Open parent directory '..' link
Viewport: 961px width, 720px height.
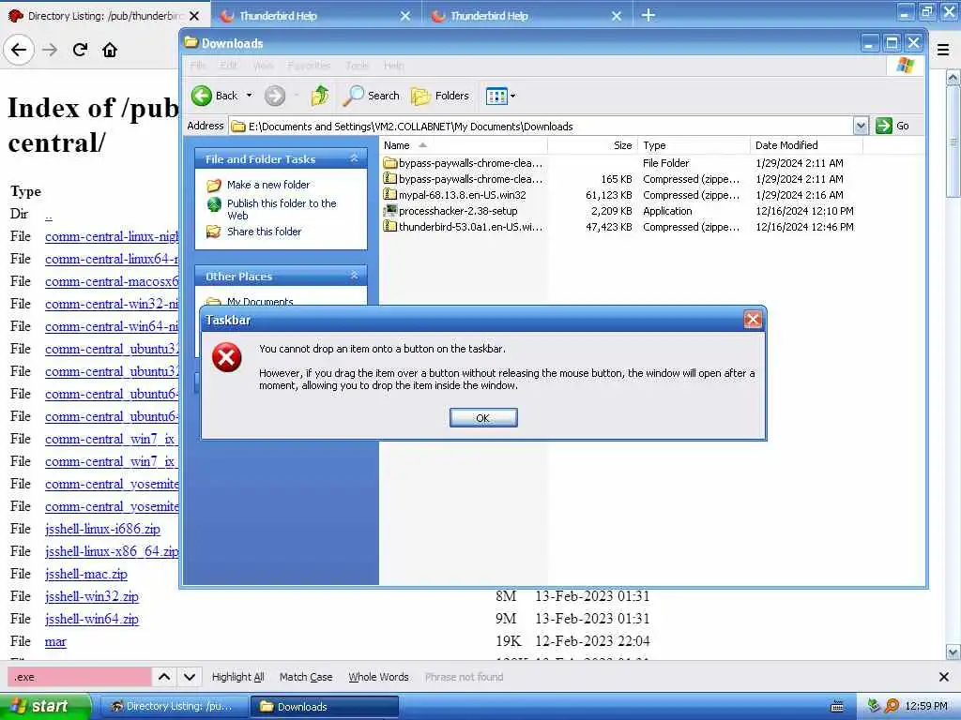pyautogui.click(x=49, y=216)
